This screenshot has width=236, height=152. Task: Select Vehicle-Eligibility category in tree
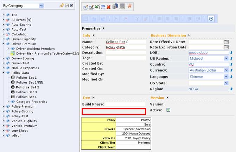coord(24,121)
